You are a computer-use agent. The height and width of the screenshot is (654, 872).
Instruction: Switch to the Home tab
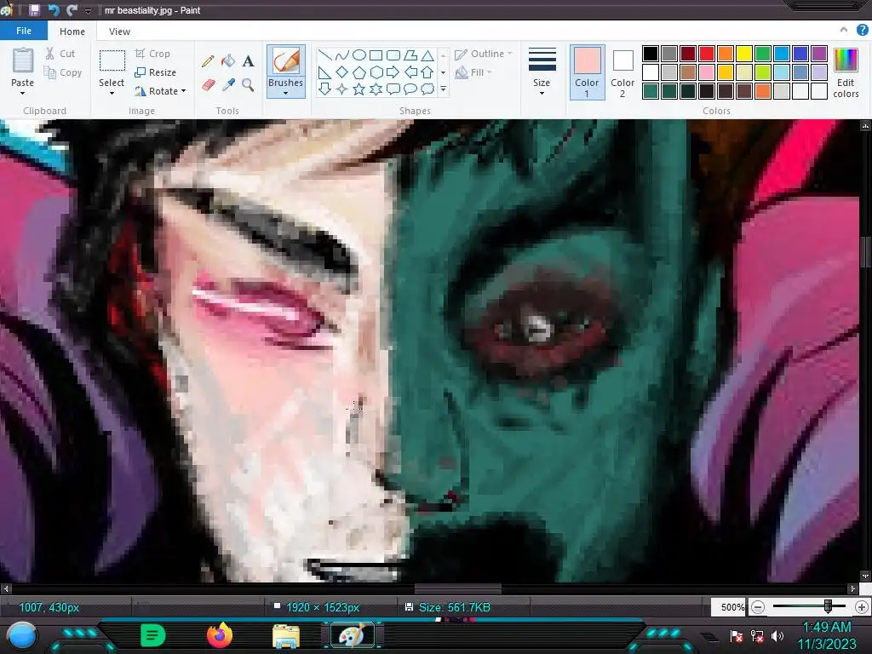point(72,32)
